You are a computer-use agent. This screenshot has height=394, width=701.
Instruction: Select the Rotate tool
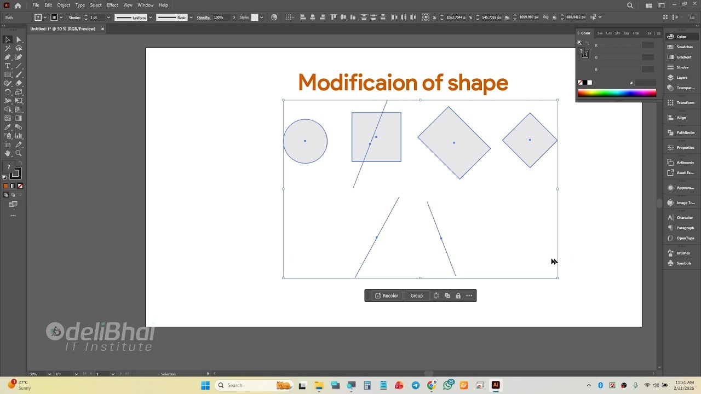point(8,92)
